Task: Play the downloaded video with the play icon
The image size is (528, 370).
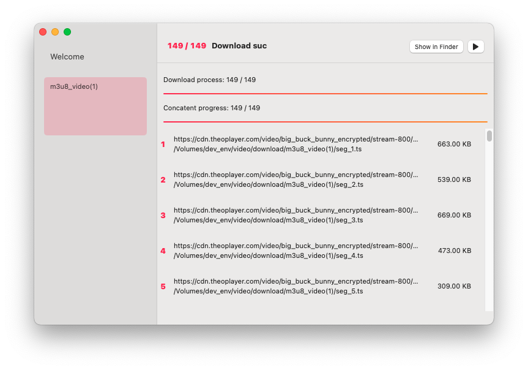Action: [x=475, y=47]
